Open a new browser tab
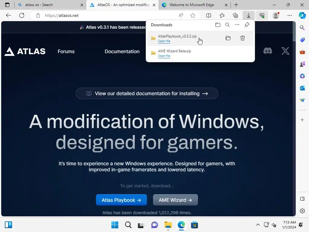Image resolution: width=309 pixels, height=232 pixels. [236, 5]
